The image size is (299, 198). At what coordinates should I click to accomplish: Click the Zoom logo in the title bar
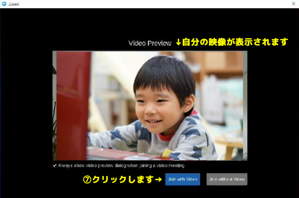click(x=4, y=4)
